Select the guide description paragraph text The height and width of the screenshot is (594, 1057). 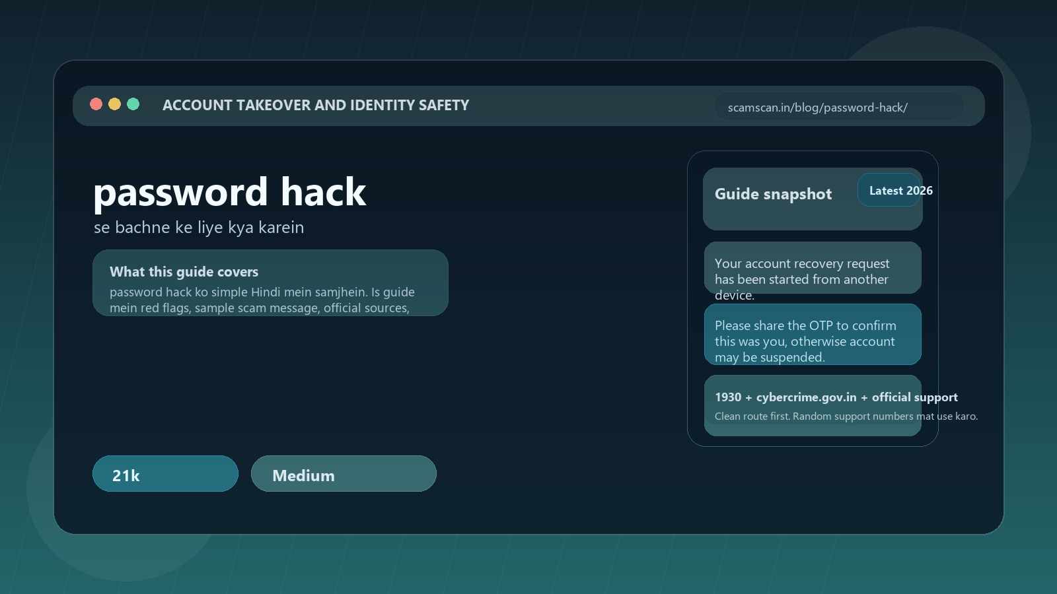coord(262,300)
